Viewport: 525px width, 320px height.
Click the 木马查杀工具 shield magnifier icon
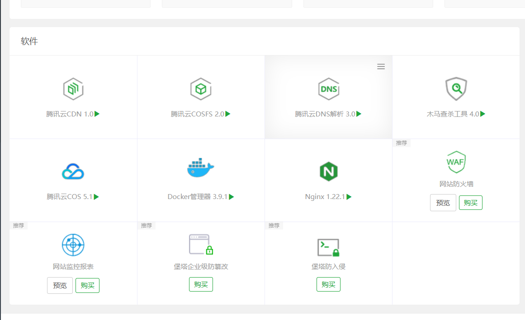[x=456, y=89]
